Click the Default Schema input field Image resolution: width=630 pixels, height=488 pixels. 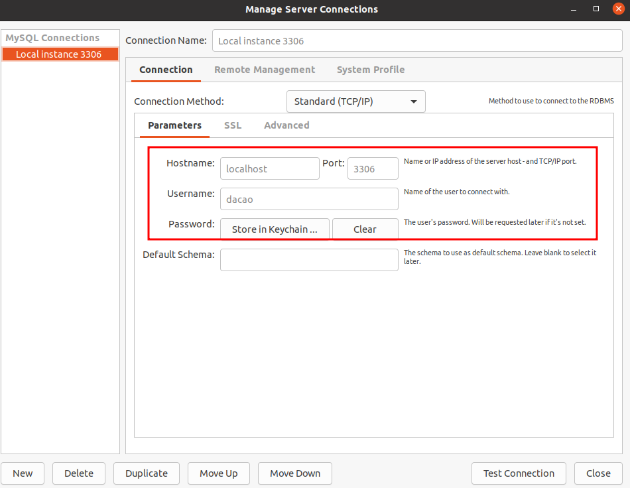[x=310, y=260]
